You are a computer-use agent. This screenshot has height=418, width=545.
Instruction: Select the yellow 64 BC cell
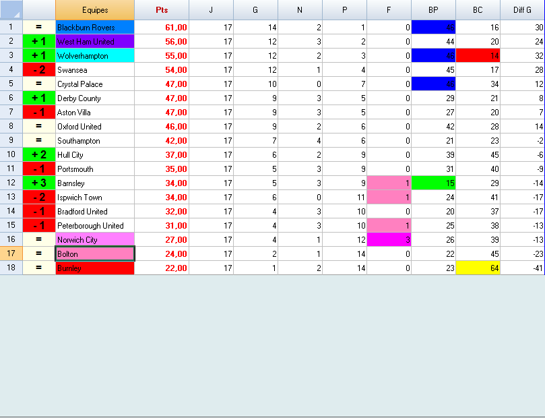tap(478, 268)
